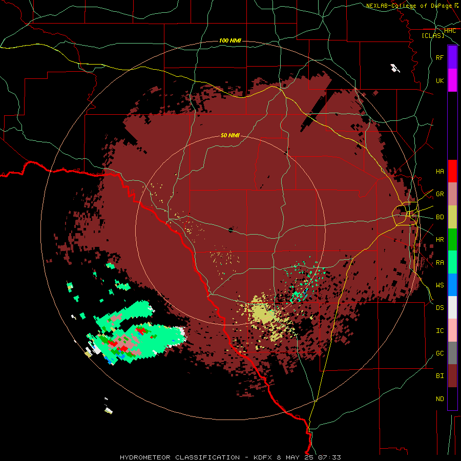
Task: Click the 'WS' legend label
Action: coord(440,285)
